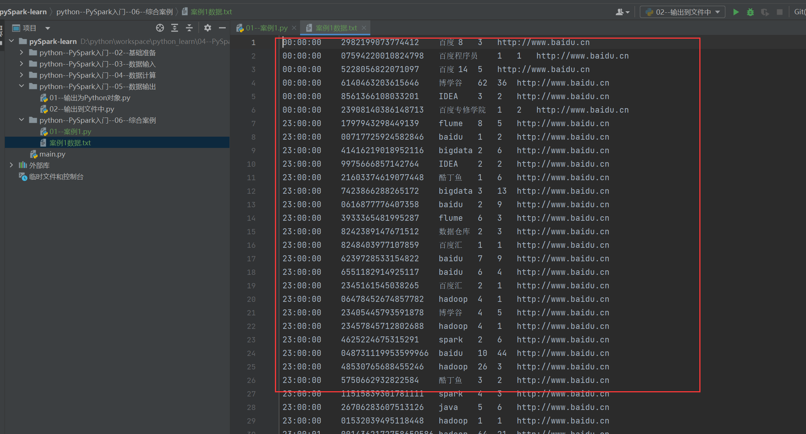Viewport: 806px width, 434px height.
Task: Select 案例1数据.txt in project tree
Action: pos(70,143)
